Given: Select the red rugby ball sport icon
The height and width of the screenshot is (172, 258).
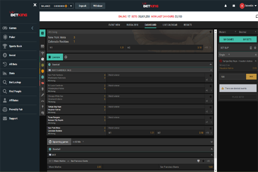Looking at the screenshot, I should point(43,83).
